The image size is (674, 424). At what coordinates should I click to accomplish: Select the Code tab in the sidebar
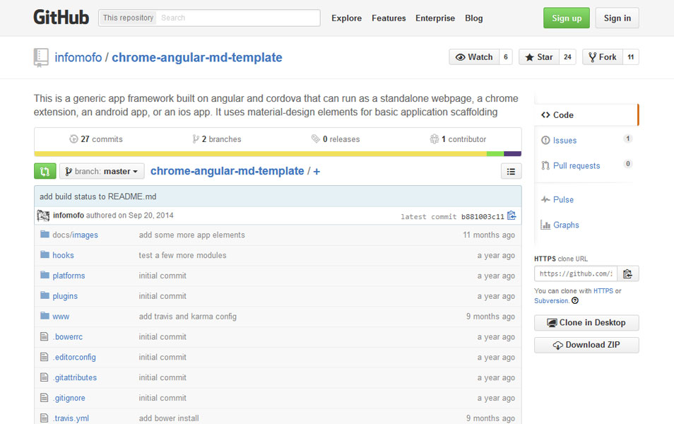point(586,114)
